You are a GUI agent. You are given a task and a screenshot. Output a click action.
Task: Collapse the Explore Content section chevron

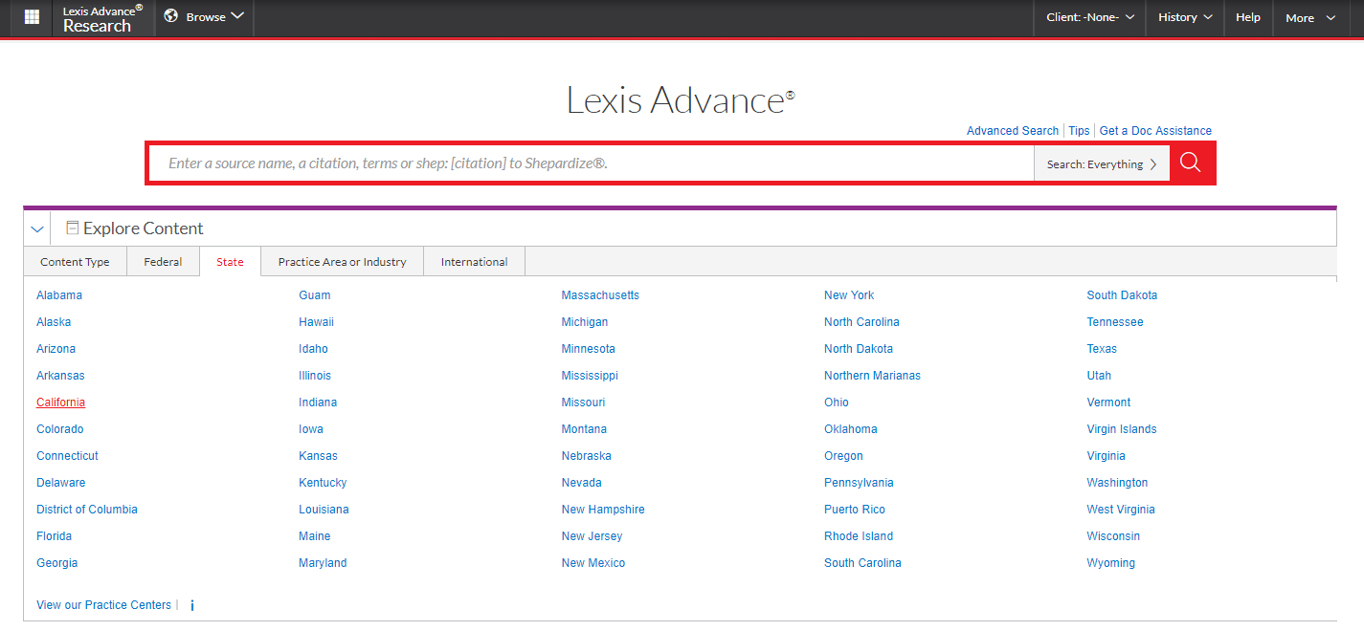pyautogui.click(x=37, y=229)
